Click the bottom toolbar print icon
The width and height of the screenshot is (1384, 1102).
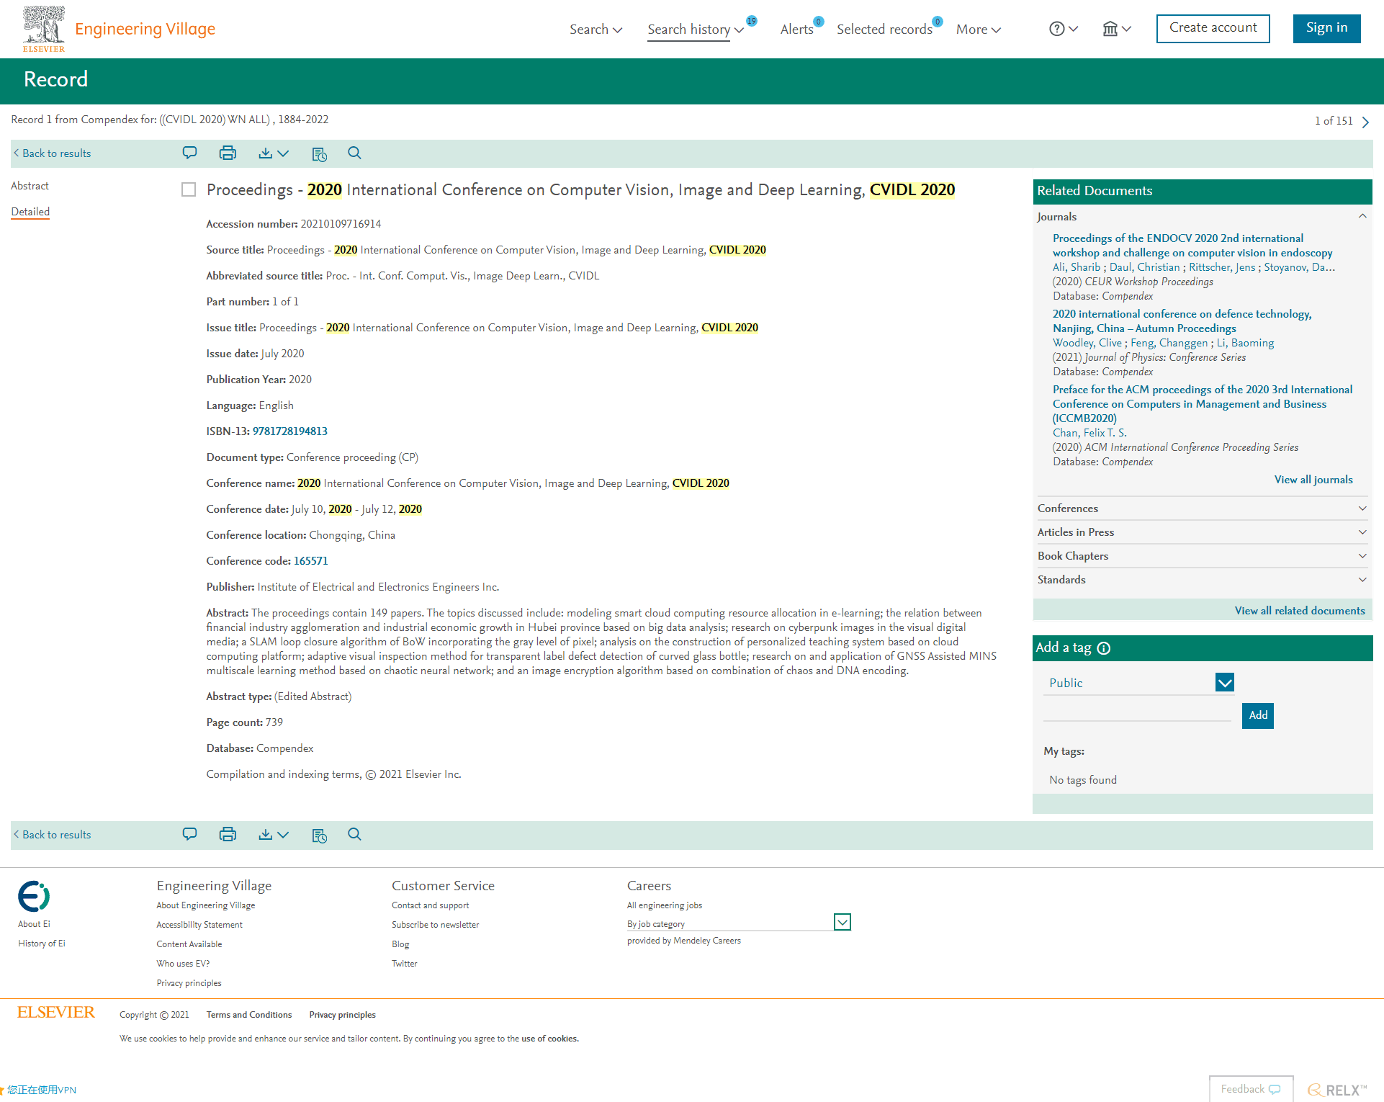pyautogui.click(x=228, y=835)
